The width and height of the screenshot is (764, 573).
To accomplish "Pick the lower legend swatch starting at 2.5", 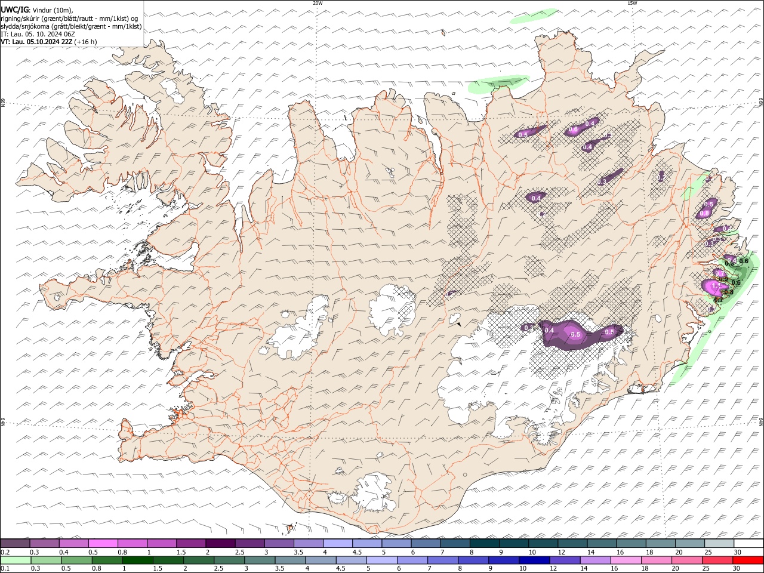I will (x=229, y=560).
